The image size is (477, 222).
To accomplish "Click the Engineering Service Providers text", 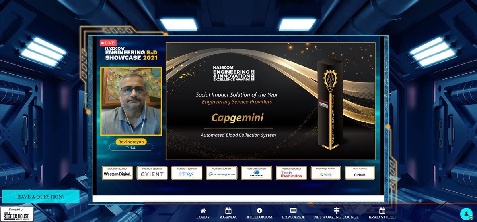I will pyautogui.click(x=237, y=102).
